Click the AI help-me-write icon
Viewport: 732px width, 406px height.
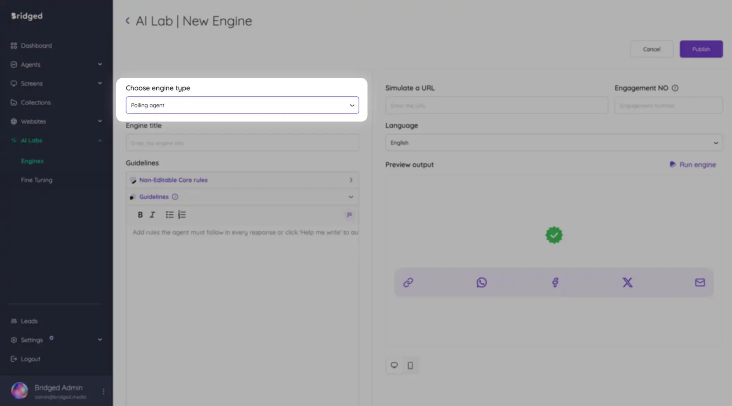[349, 214]
